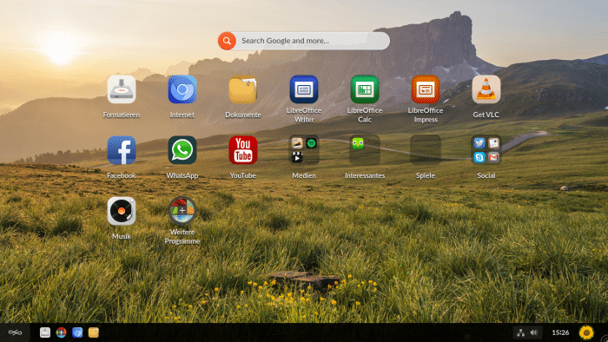Viewport: 608px width, 342px height.
Task: Launch LibreOffice Impress
Action: click(x=426, y=89)
